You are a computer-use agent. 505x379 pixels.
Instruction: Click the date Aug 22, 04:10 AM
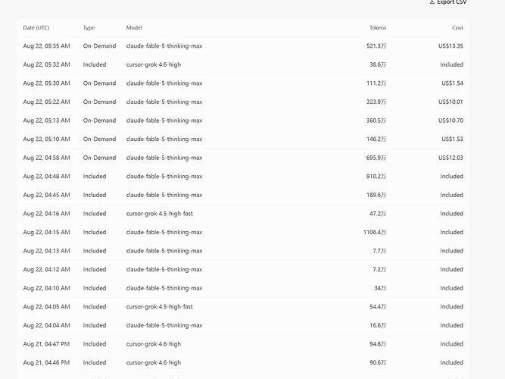coord(46,288)
